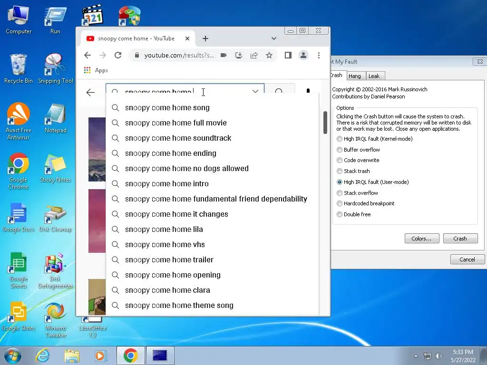Pick suggestion 'snoopy come home soundtrack'
The width and height of the screenshot is (487, 365).
pos(213,138)
